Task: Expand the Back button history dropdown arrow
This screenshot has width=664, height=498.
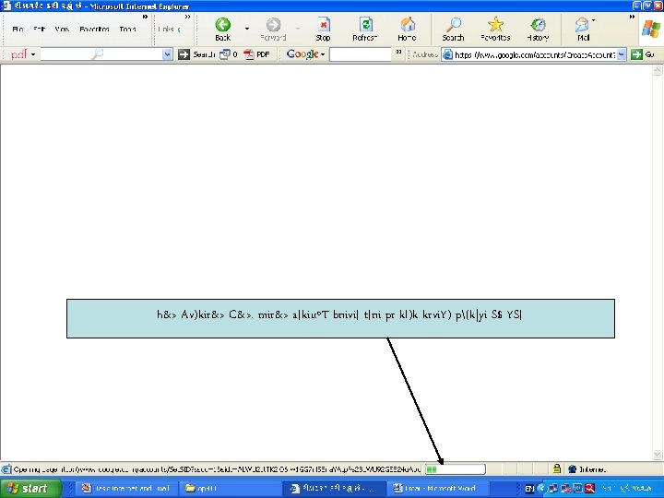Action: pyautogui.click(x=247, y=29)
